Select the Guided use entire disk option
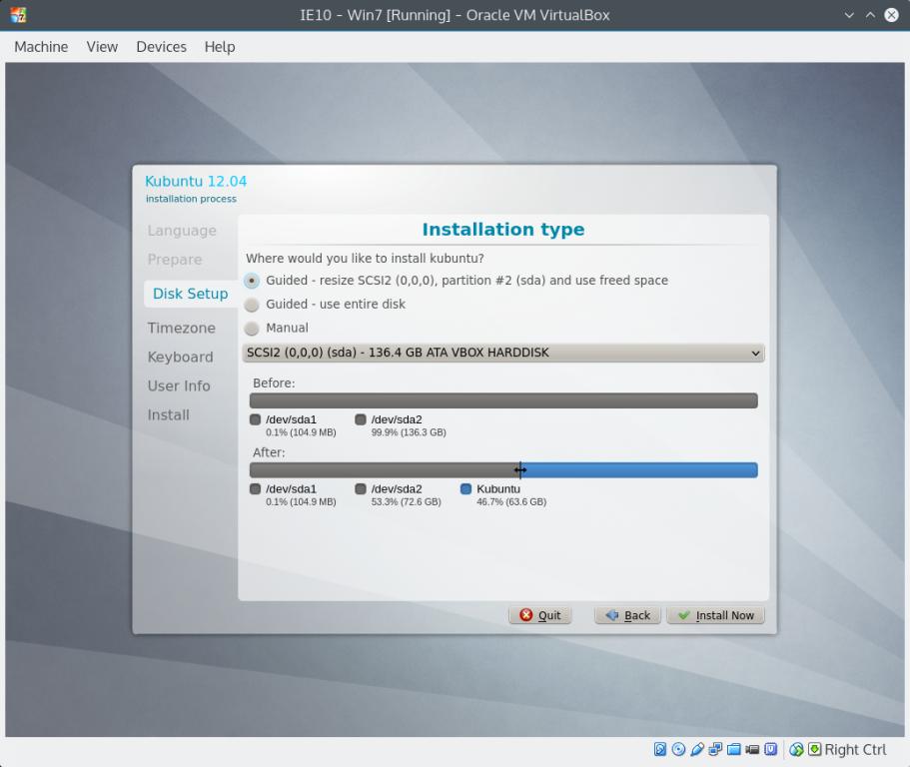The width and height of the screenshot is (910, 767). (x=252, y=305)
